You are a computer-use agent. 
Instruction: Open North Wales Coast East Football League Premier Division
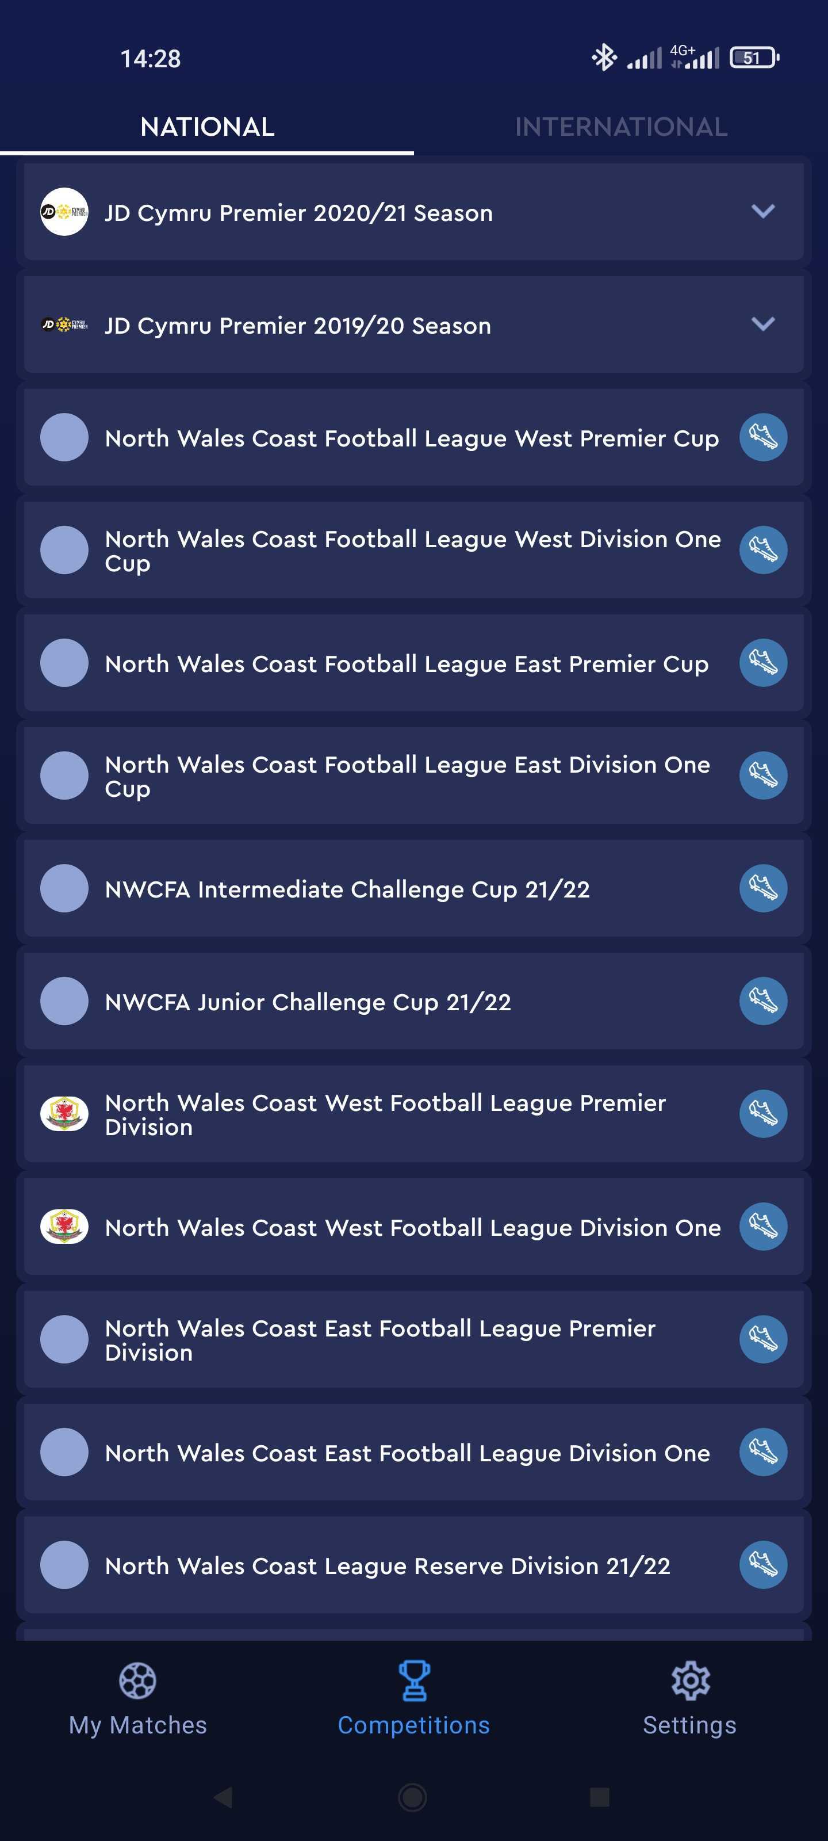(380, 1340)
